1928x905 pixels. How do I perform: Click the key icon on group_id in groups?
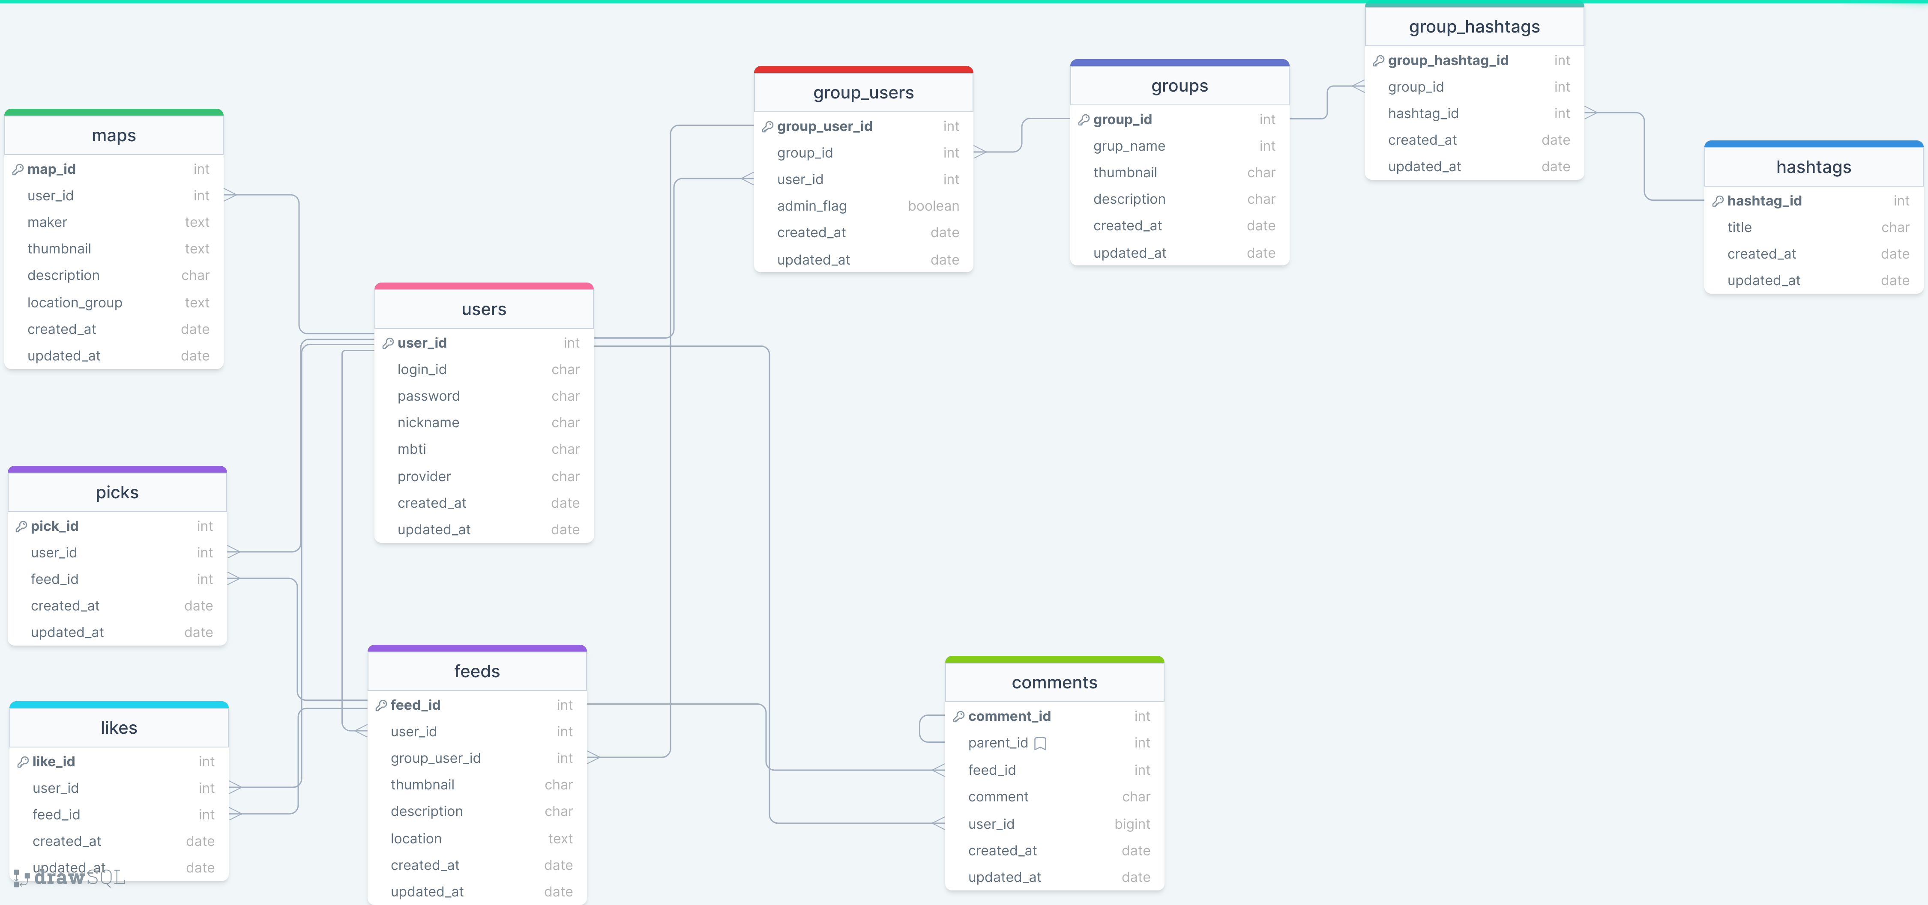click(1084, 119)
